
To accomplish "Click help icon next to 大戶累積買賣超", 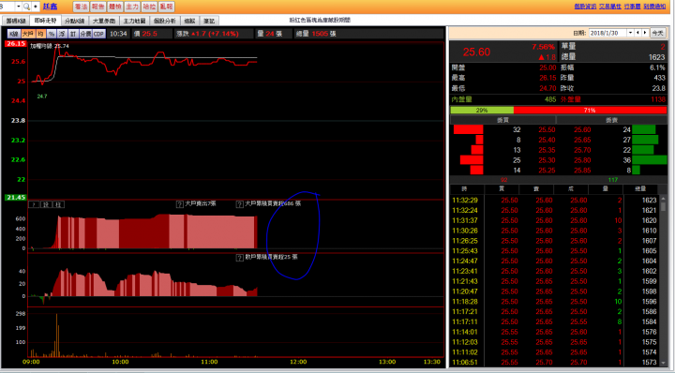I will [240, 204].
